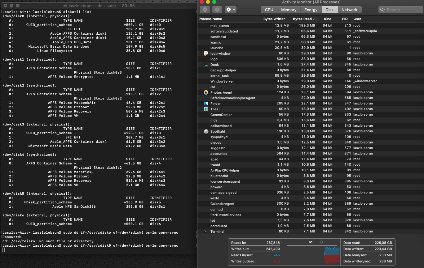Viewport: 424px width, 268px height.
Task: Select the AirPlayXPCHelper process row
Action: 311,170
